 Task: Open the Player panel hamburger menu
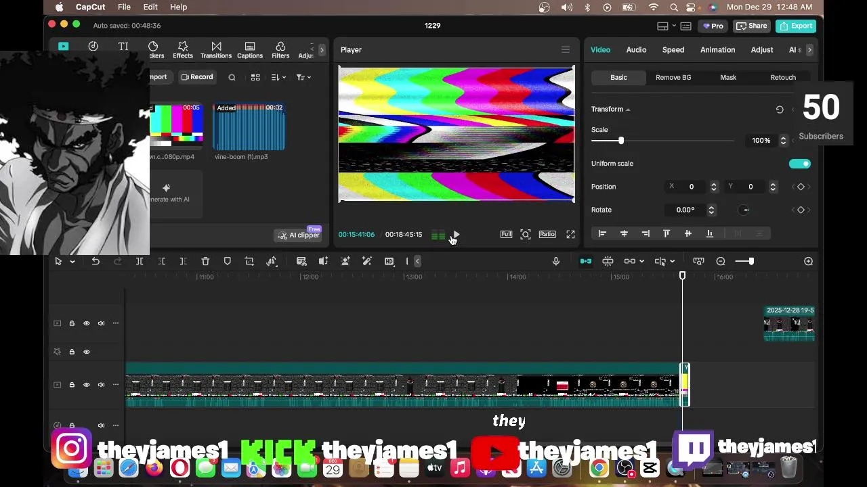[x=566, y=50]
